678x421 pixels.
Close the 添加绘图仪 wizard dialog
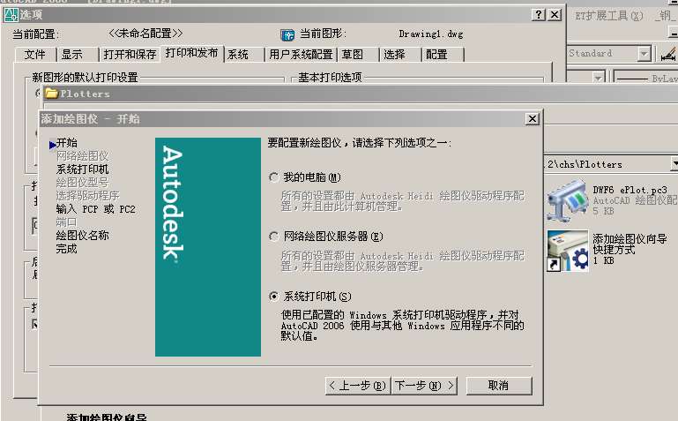tap(533, 119)
